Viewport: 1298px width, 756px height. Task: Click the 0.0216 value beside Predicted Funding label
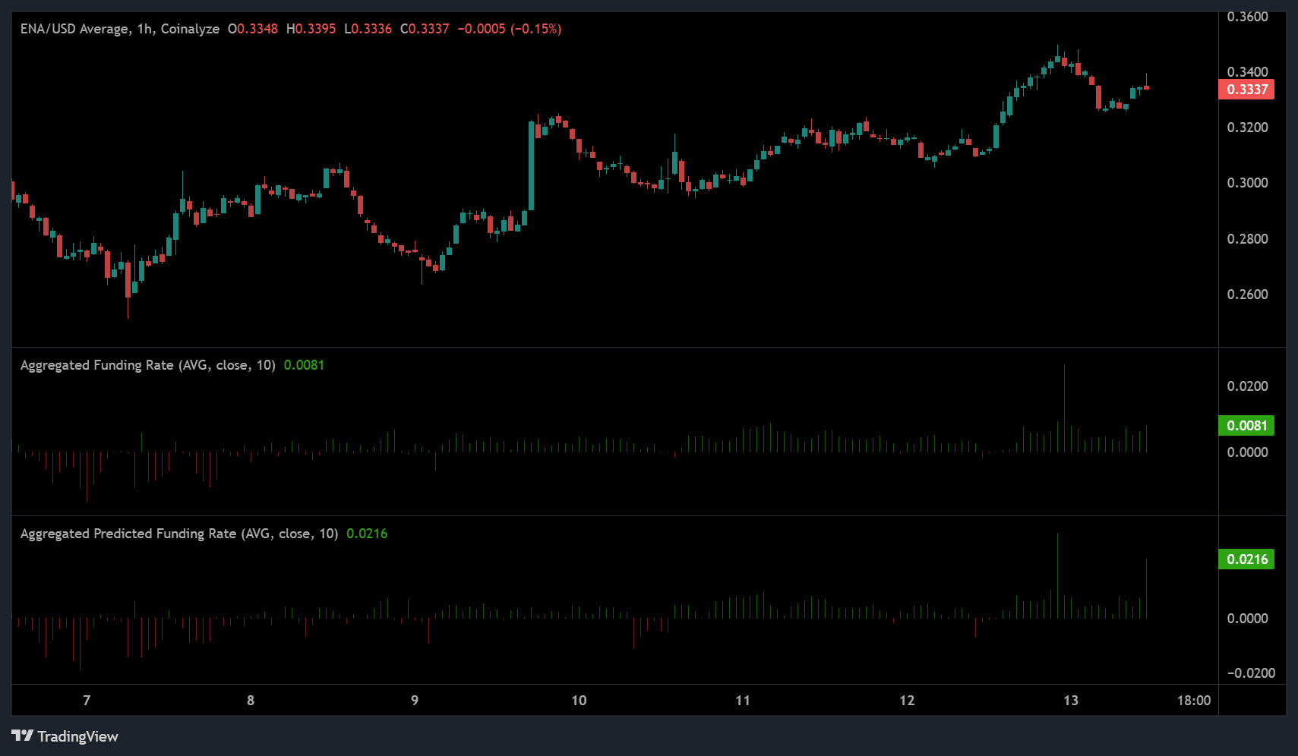point(367,534)
